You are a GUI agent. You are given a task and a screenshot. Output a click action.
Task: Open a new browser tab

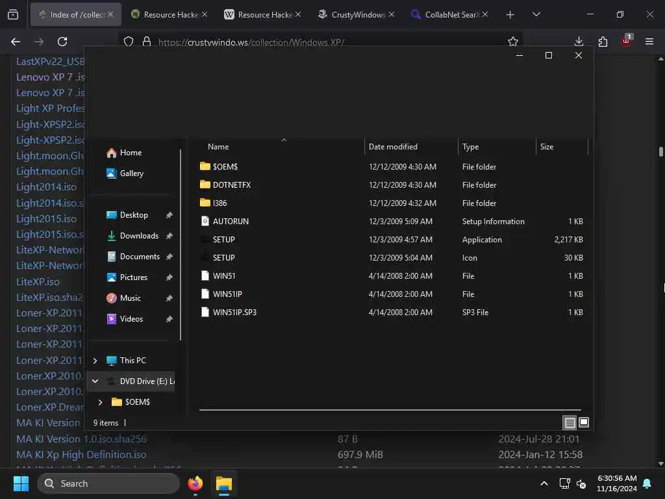(x=510, y=14)
